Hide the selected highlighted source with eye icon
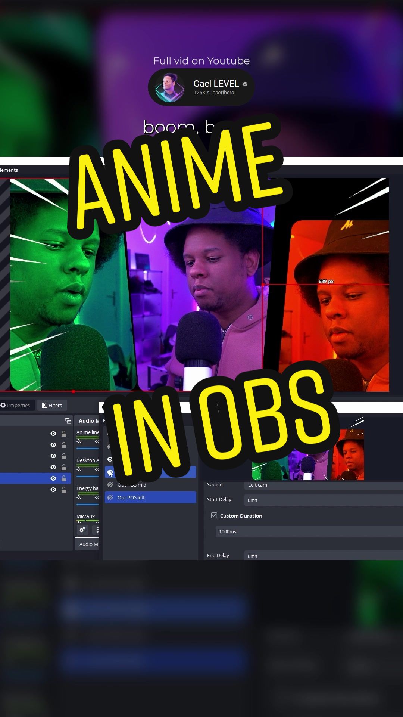Screen dimensions: 403x717 pyautogui.click(x=53, y=478)
